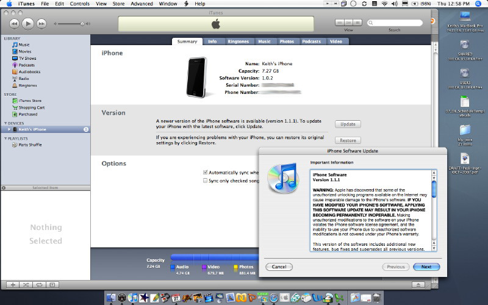
Task: Open the Video tab
Action: tap(336, 41)
